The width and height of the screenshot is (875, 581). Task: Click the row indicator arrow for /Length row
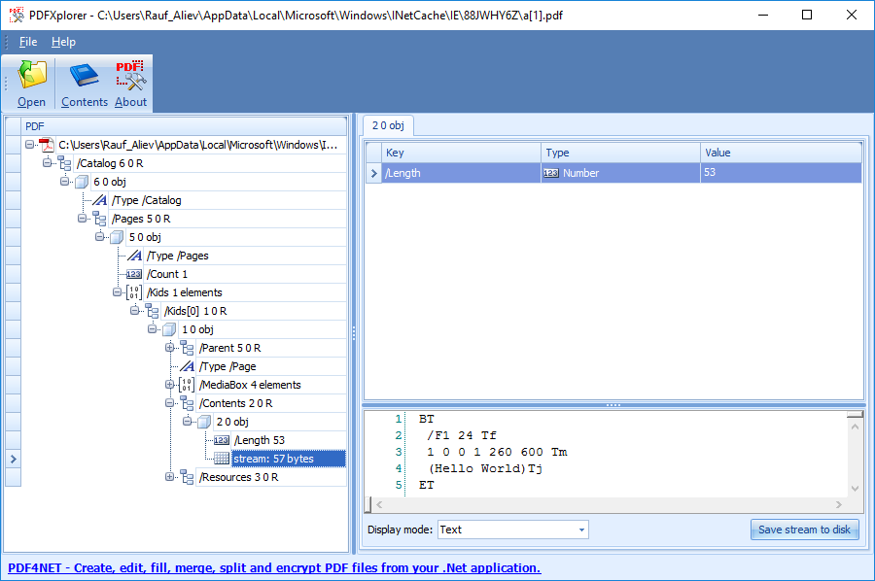coord(374,173)
